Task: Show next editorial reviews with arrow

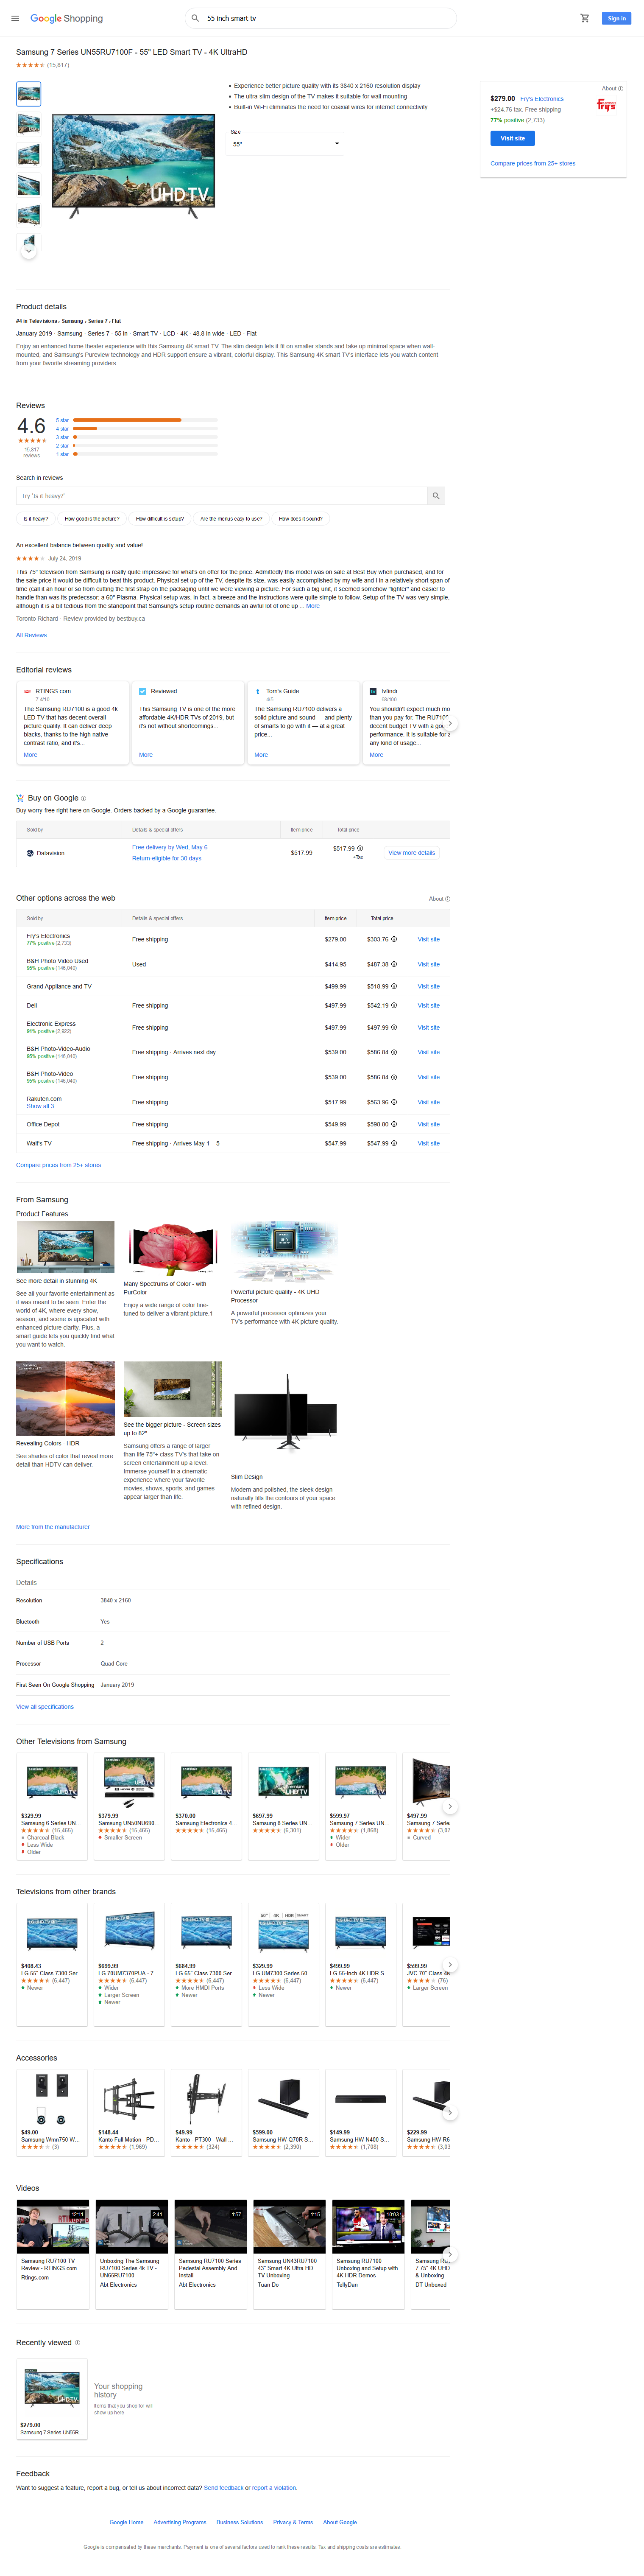Action: [450, 723]
